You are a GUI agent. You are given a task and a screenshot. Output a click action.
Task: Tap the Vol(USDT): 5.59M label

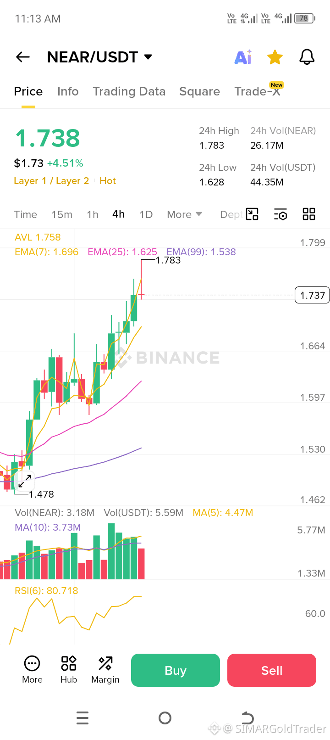[x=143, y=513]
